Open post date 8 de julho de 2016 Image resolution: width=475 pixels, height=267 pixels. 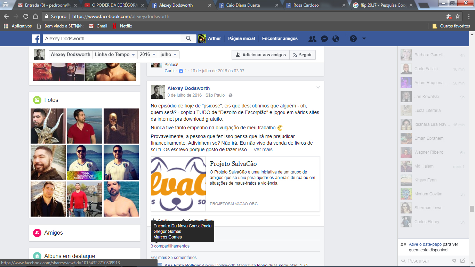(185, 95)
